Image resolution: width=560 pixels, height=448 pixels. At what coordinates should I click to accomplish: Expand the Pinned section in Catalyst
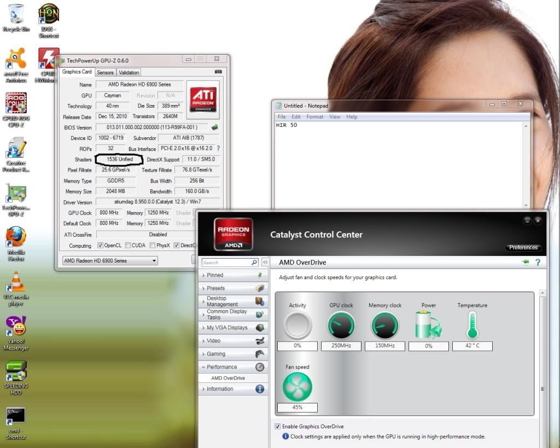(x=233, y=275)
